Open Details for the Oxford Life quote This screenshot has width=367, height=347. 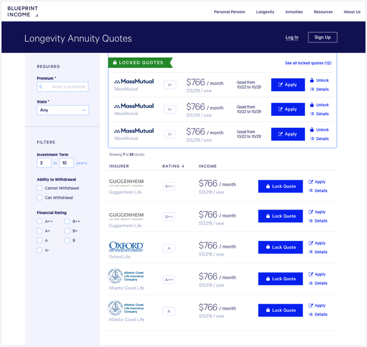point(318,252)
